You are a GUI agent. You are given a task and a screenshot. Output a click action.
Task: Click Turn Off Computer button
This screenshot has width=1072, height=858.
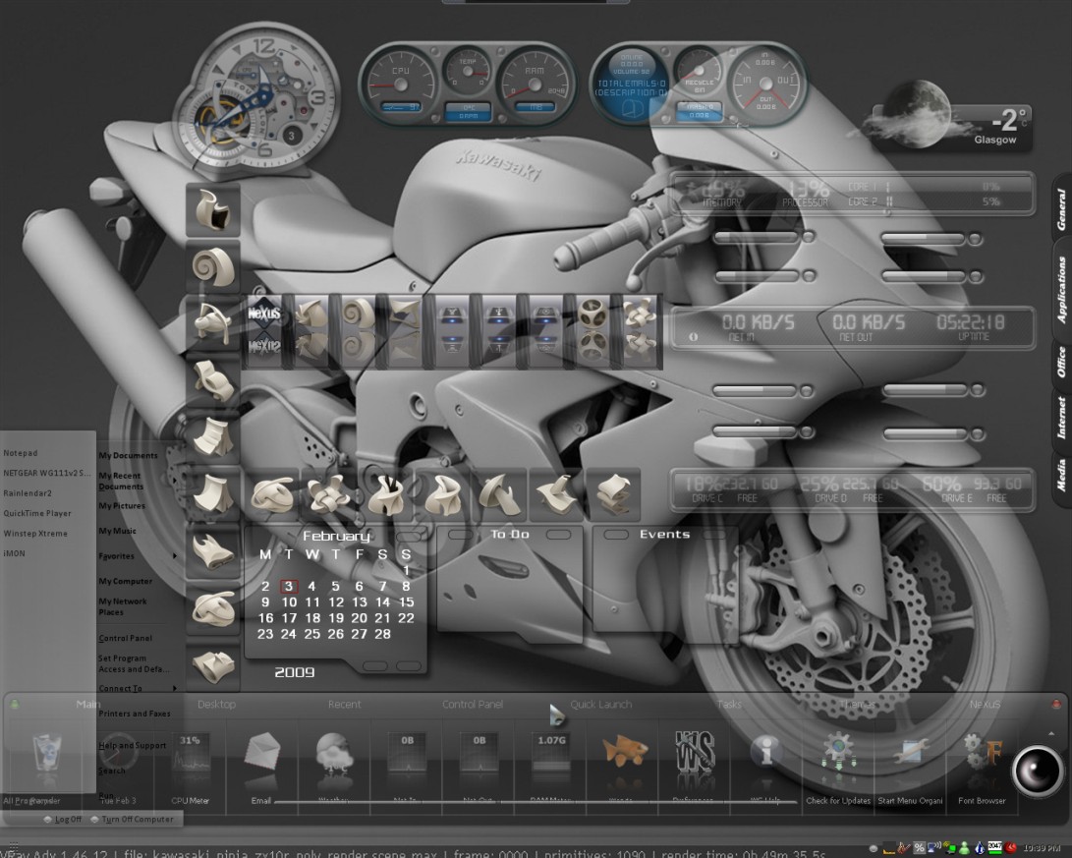[x=132, y=819]
